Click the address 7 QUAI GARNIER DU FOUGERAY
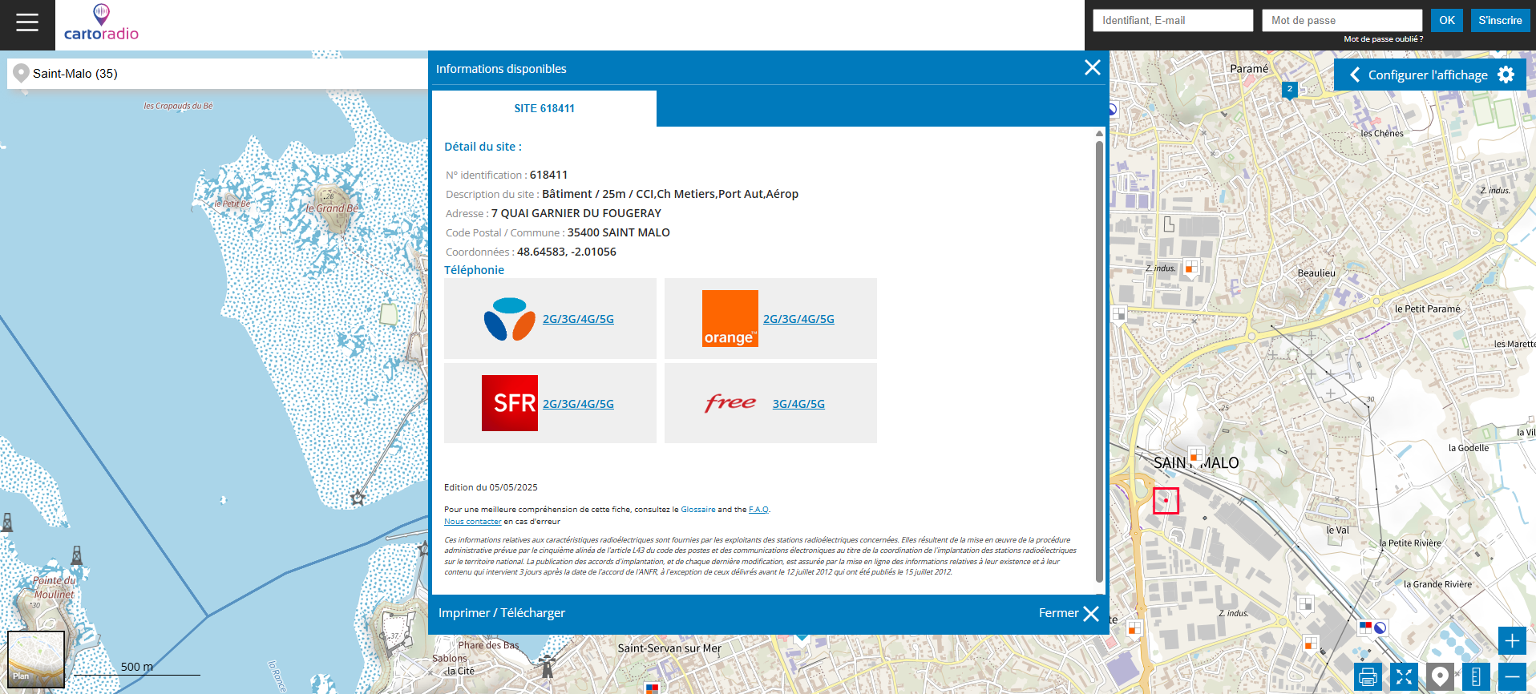The image size is (1536, 694). pyautogui.click(x=576, y=213)
